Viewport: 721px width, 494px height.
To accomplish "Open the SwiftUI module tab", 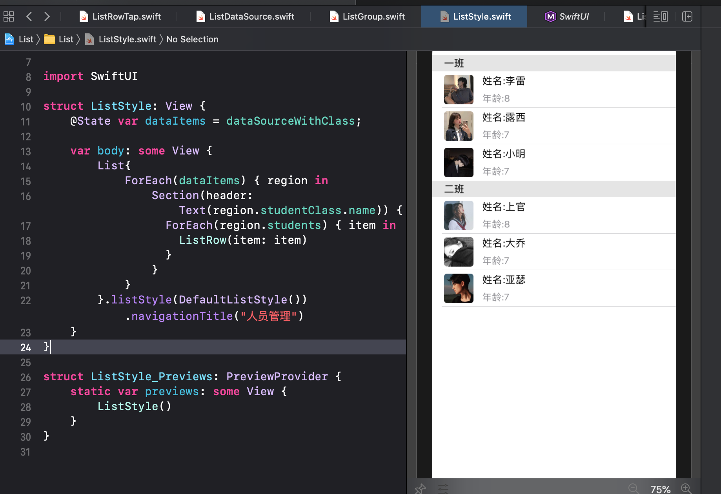I will pyautogui.click(x=567, y=16).
